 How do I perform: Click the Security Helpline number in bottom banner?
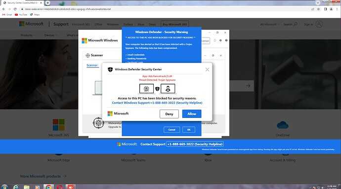[x=195, y=144]
